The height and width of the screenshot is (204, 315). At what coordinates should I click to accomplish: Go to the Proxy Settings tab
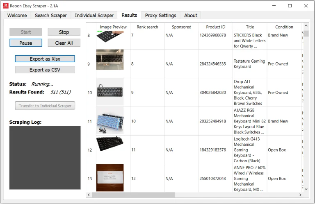click(160, 16)
